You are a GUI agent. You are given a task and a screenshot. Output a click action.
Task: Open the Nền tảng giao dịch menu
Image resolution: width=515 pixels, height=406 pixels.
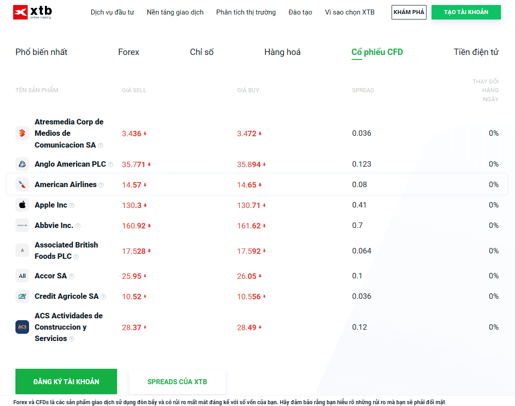coord(175,12)
